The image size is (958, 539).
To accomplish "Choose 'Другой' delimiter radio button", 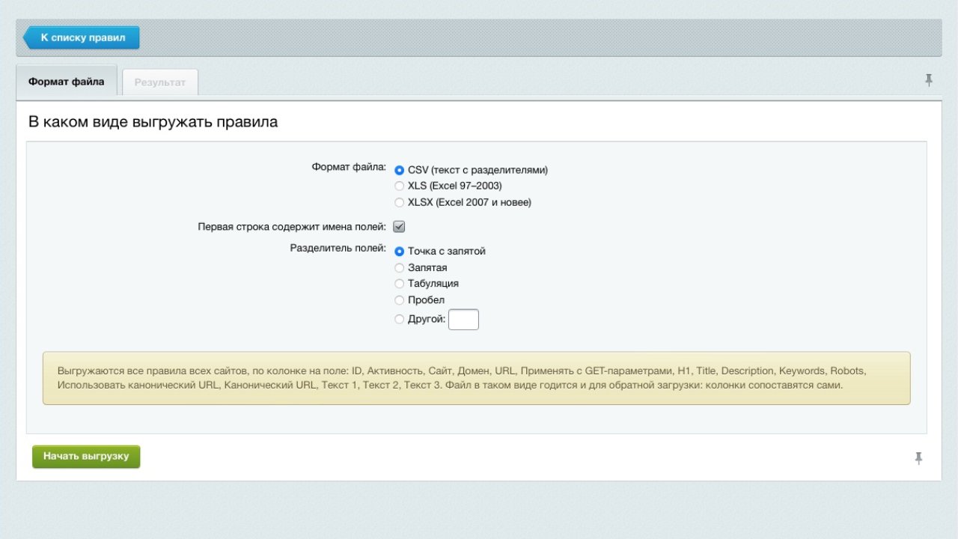I will pyautogui.click(x=399, y=320).
